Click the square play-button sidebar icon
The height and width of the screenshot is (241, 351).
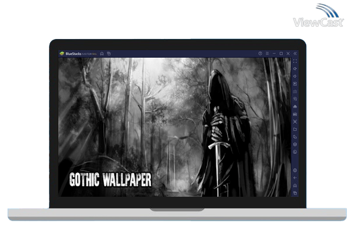click(295, 84)
